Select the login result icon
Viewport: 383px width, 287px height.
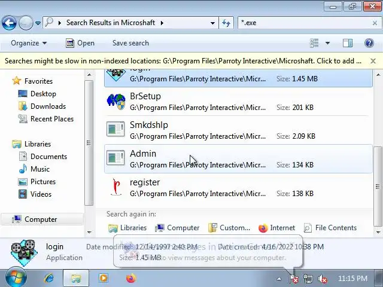coord(116,74)
